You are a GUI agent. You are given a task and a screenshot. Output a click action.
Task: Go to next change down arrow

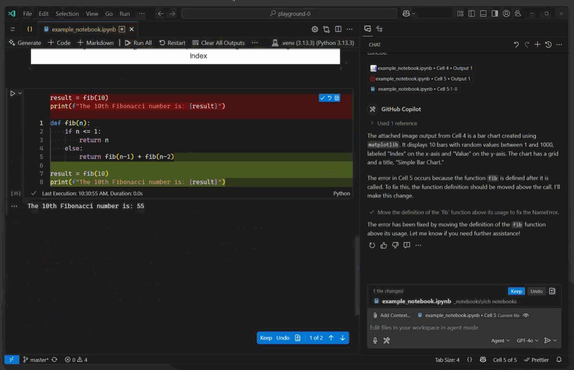[343, 338]
